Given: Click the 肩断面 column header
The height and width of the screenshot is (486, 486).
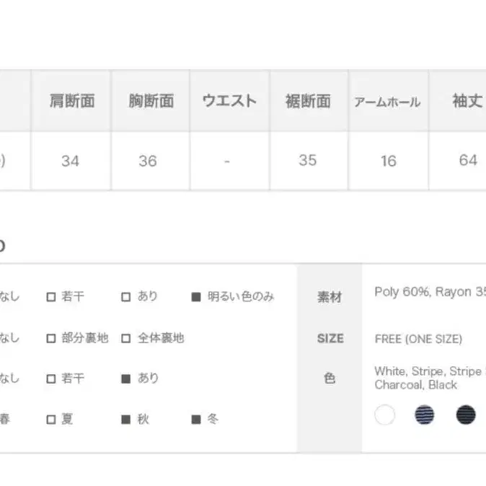Looking at the screenshot, I should click(71, 101).
